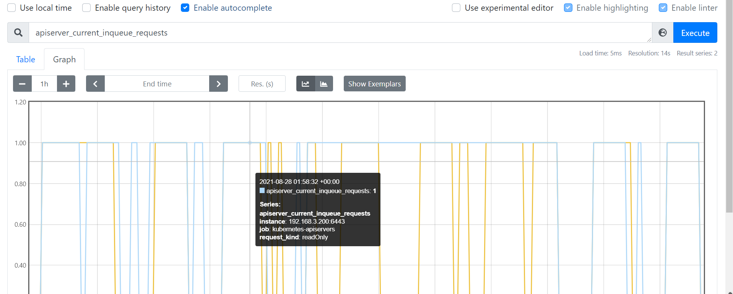
Task: Click the 1h range input field
Action: 44,84
